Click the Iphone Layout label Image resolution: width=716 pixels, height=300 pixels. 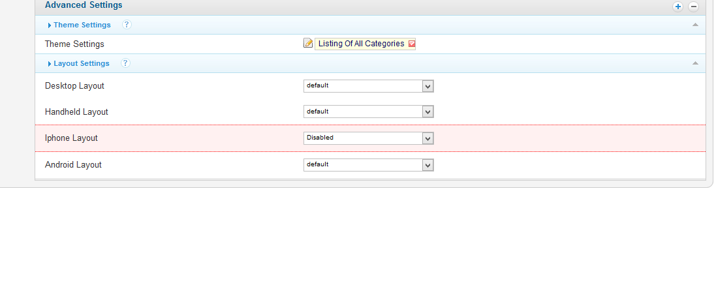71,138
